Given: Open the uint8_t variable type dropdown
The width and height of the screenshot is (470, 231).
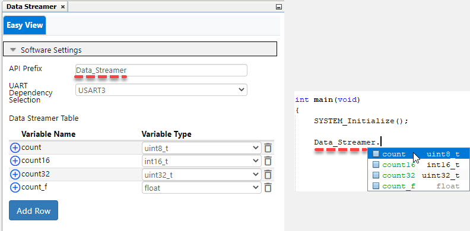Looking at the screenshot, I should [x=201, y=148].
